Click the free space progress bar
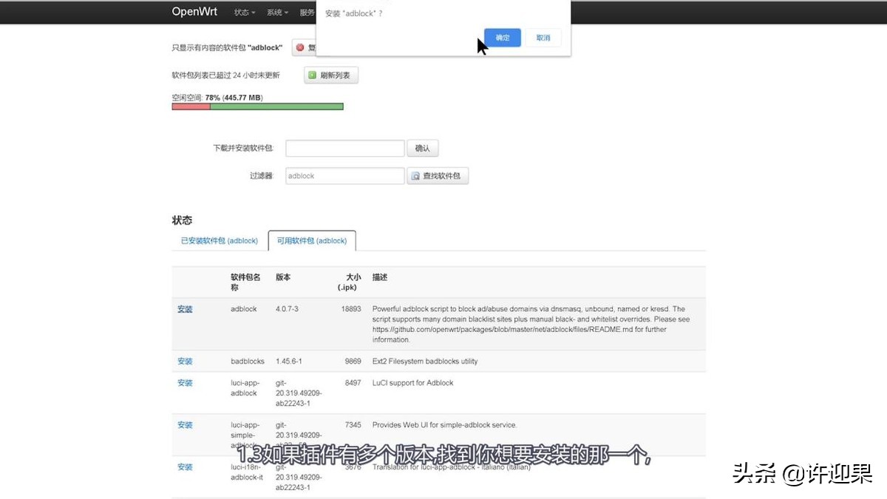Viewport: 887px width, 499px height. (257, 106)
